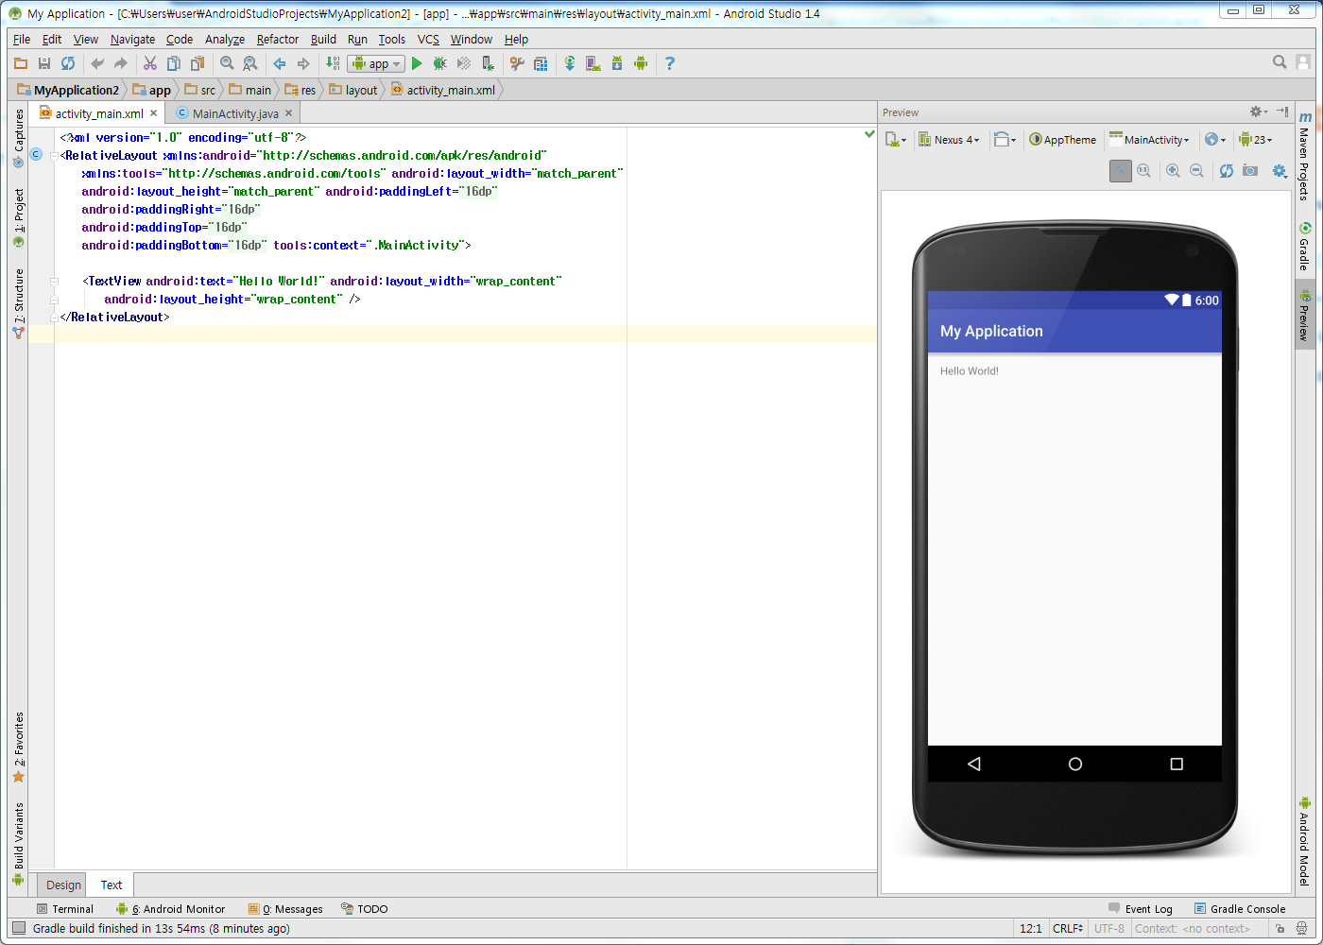Toggle Zoom to Fit in preview
Image resolution: width=1323 pixels, height=945 pixels.
pos(1121,171)
